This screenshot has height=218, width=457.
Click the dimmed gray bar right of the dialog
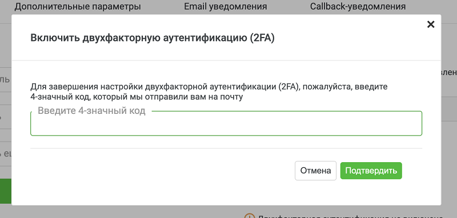tap(449, 109)
